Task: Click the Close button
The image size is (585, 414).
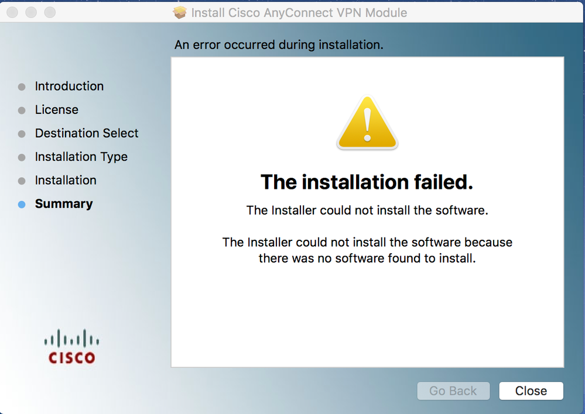Action: point(531,391)
